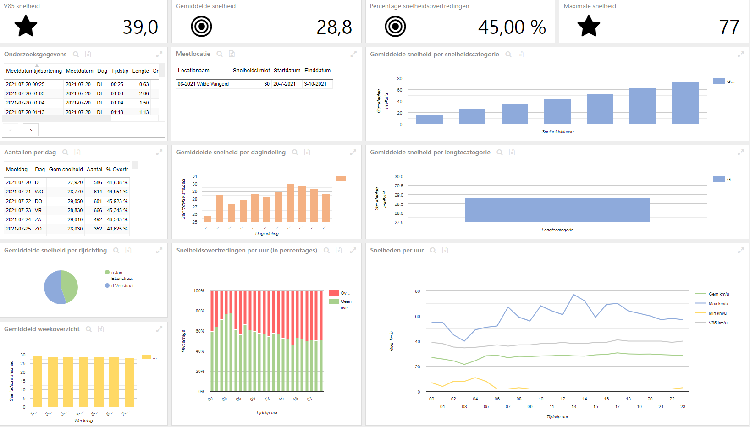Maximize Gemiddelde snelheid per snelheidscategorie chart

pyautogui.click(x=740, y=54)
